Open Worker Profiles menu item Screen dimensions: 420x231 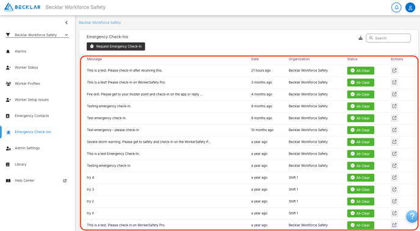[27, 84]
